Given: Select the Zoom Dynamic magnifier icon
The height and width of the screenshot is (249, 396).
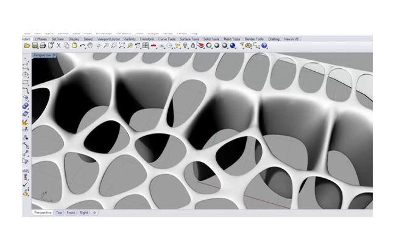Looking at the screenshot, I should 106,46.
